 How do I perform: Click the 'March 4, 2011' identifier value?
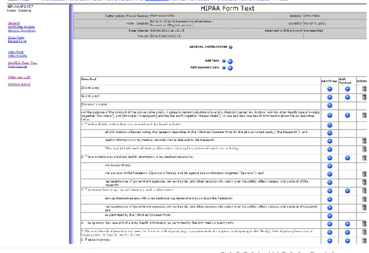click(x=315, y=24)
